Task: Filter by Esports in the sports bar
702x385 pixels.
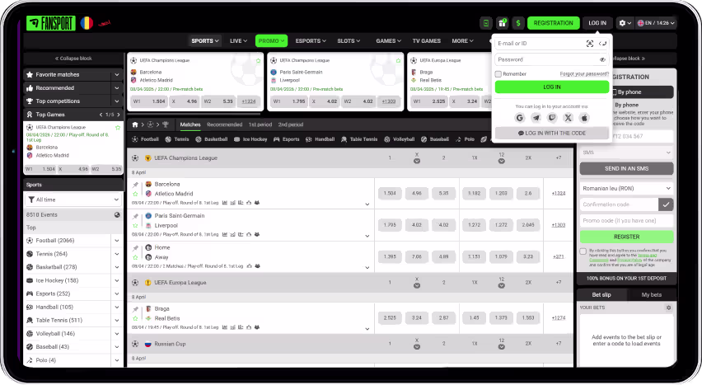Action: click(x=286, y=139)
